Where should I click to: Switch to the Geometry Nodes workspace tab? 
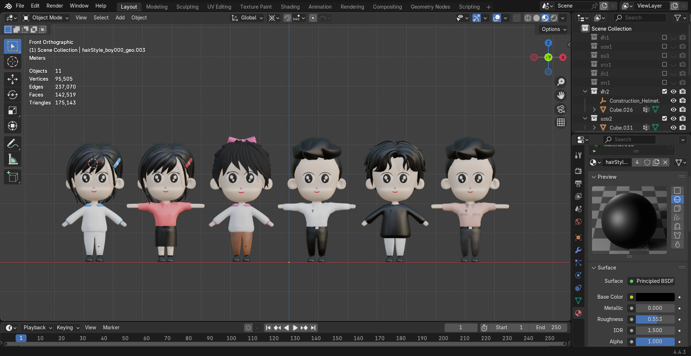pos(430,7)
